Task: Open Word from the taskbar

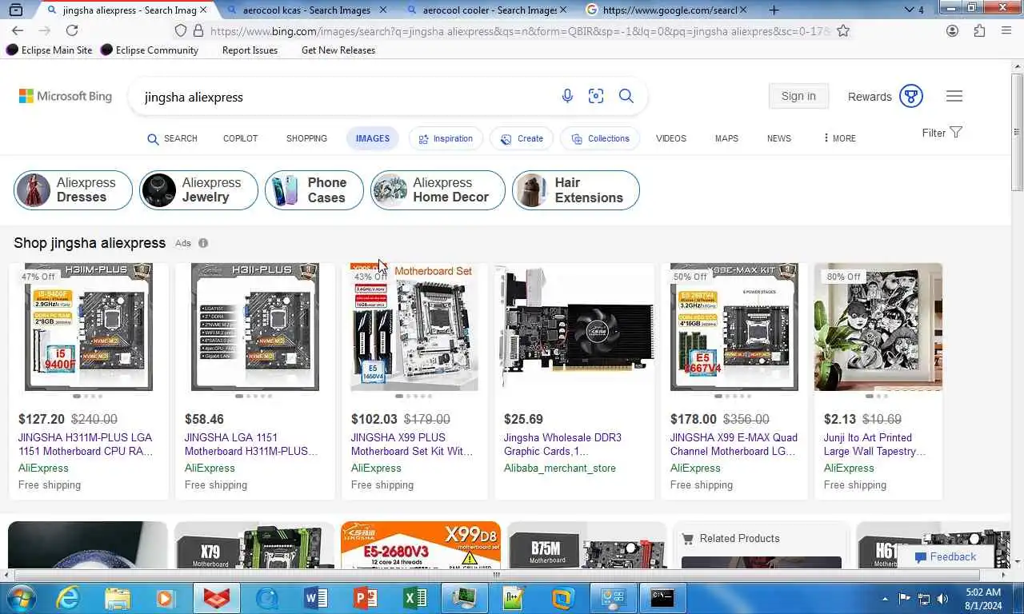Action: [316, 598]
